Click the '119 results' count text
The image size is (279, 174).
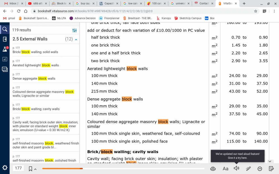21,30
